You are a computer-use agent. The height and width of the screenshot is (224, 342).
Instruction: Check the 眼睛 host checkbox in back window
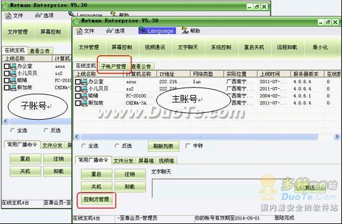pyautogui.click(x=7, y=81)
